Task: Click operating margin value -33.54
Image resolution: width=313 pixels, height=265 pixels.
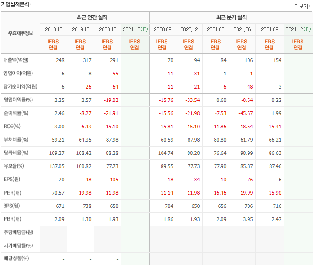Action: click(x=193, y=100)
